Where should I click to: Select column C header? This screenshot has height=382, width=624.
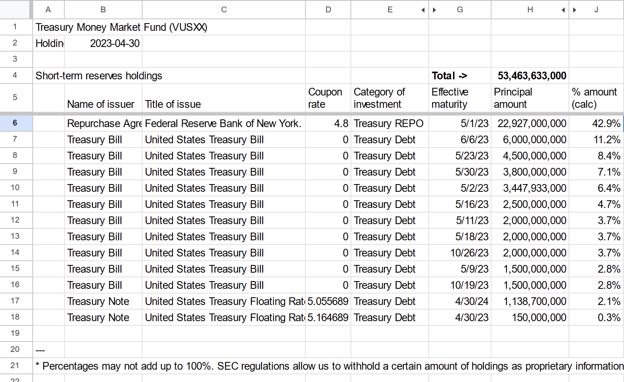[x=224, y=10]
